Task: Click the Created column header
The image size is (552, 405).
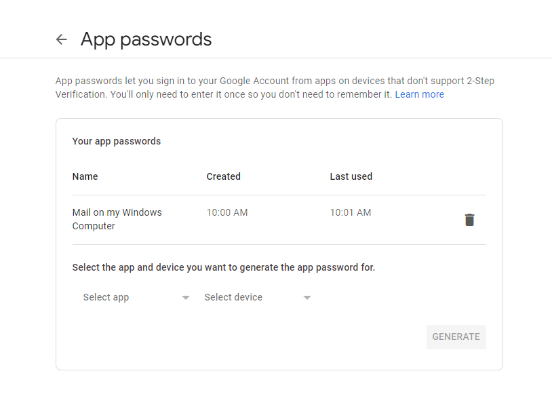Action: pyautogui.click(x=223, y=176)
